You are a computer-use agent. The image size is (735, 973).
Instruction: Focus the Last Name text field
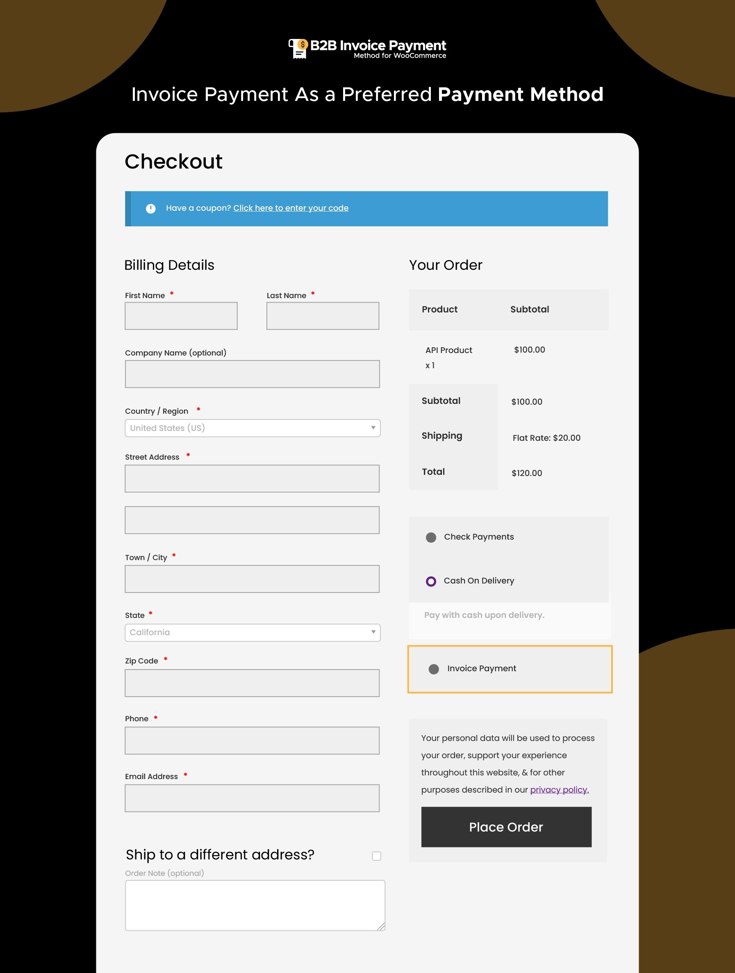pyautogui.click(x=323, y=316)
